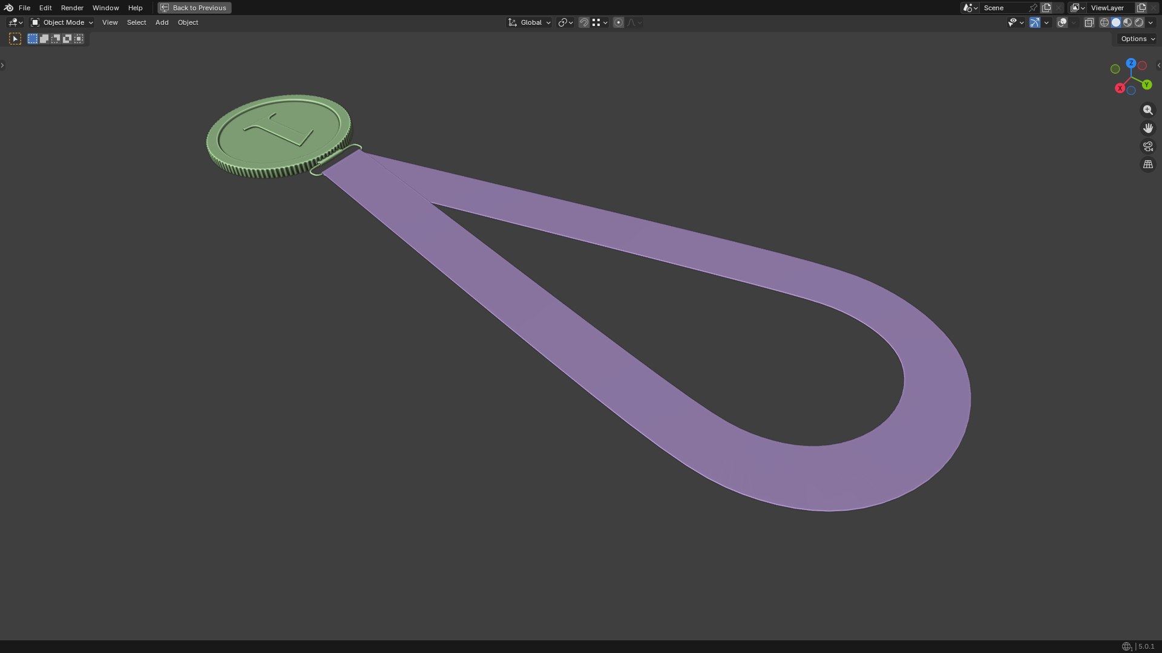The width and height of the screenshot is (1162, 653).
Task: Open the snapping options dropdown
Action: click(x=600, y=22)
